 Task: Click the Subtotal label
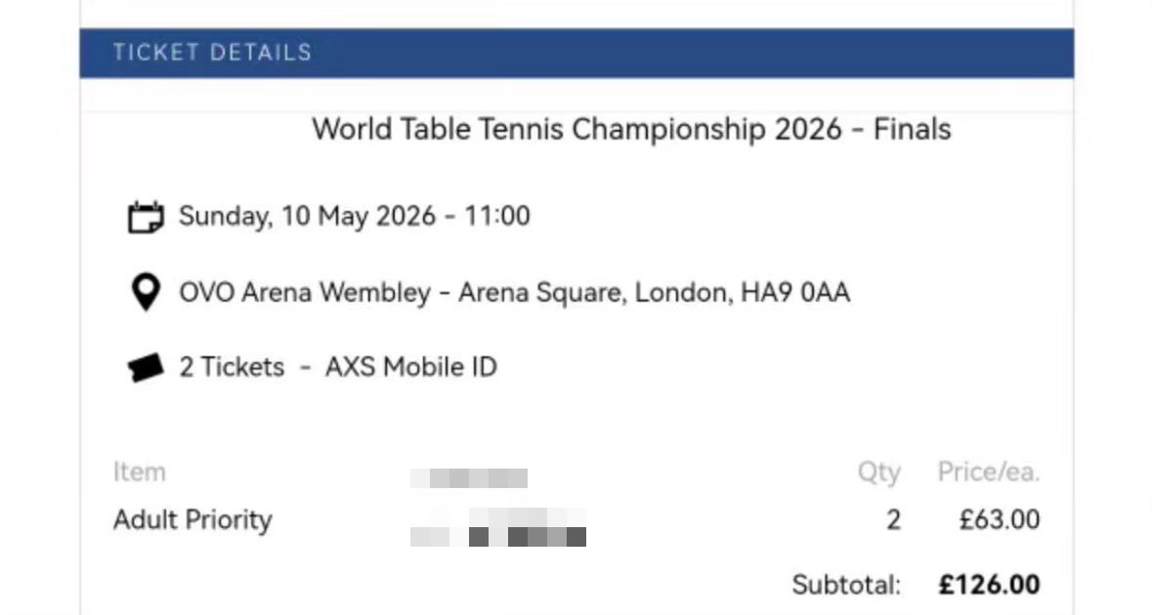point(845,585)
